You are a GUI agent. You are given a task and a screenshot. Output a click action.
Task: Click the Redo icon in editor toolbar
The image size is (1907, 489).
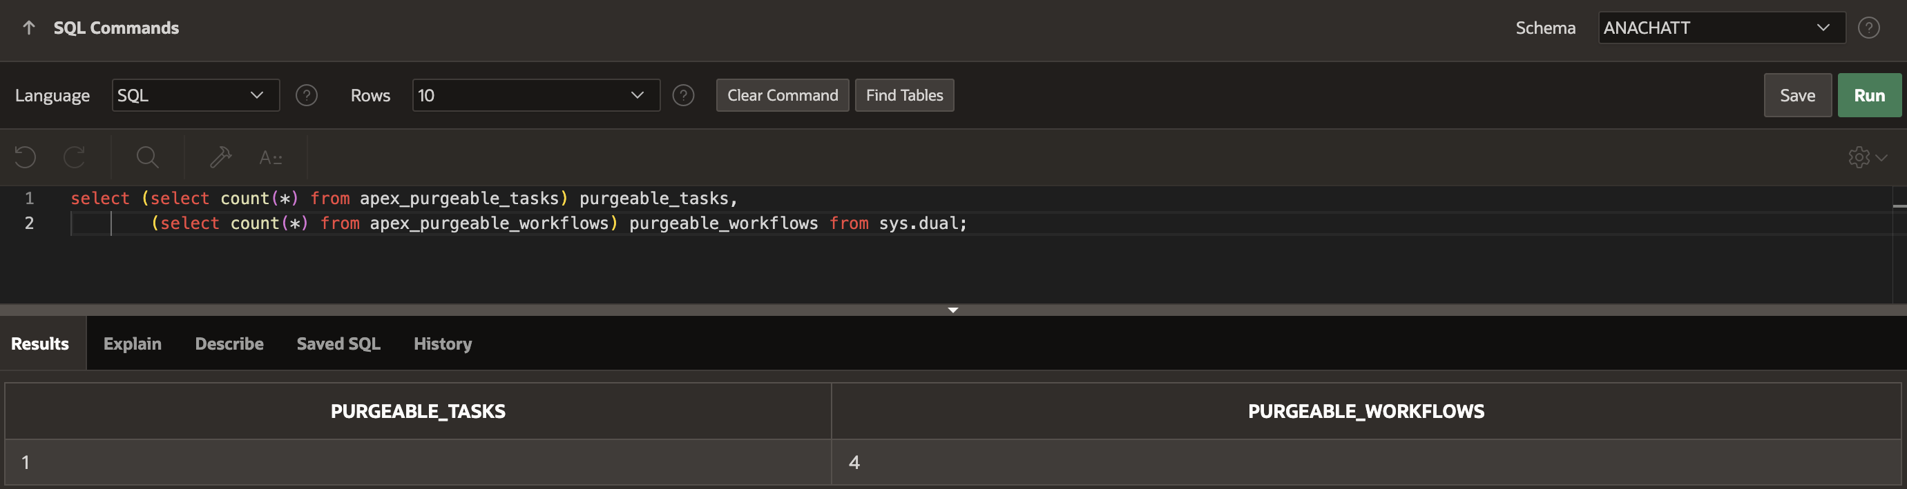pyautogui.click(x=74, y=157)
